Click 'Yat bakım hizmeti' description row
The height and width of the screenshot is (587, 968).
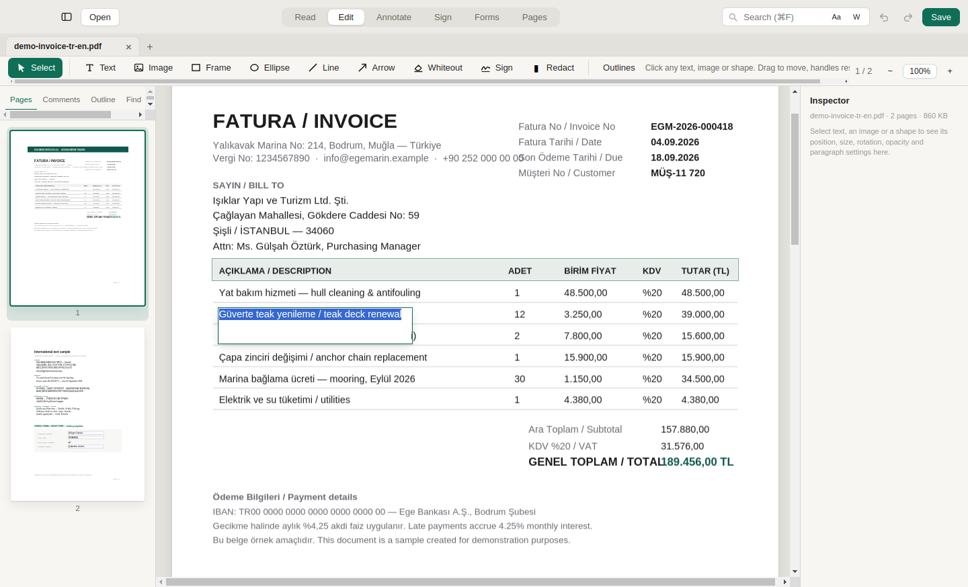coord(319,292)
